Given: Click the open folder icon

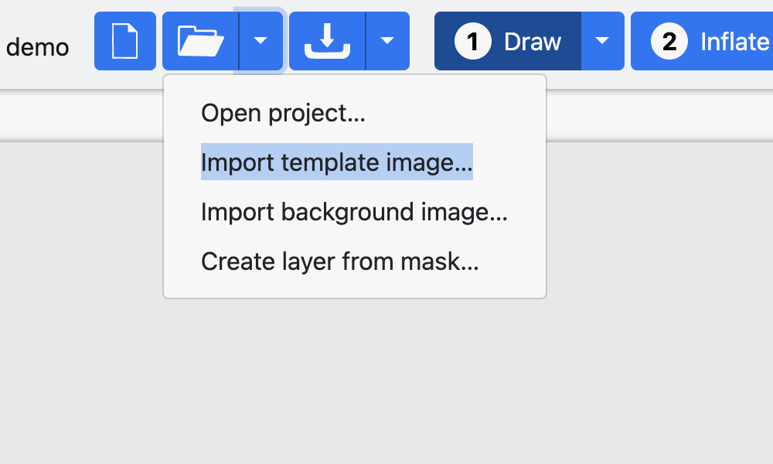Looking at the screenshot, I should (x=201, y=41).
